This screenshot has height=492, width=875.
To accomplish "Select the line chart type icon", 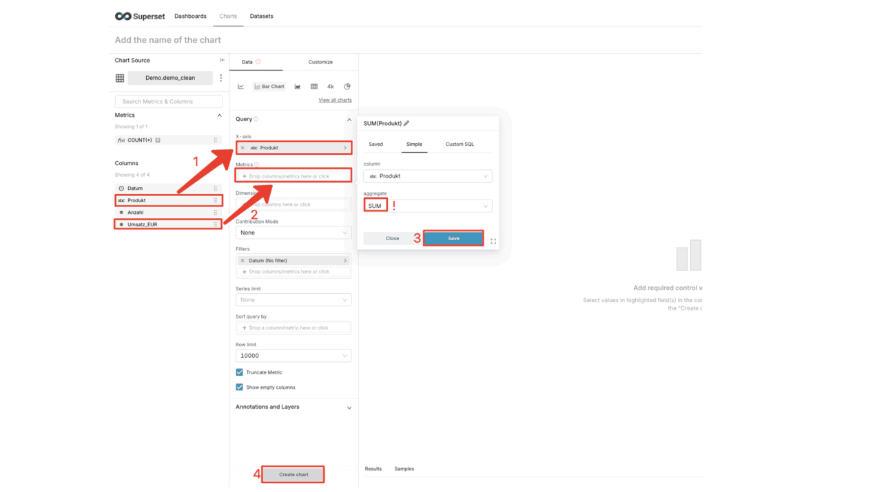I will pyautogui.click(x=240, y=87).
